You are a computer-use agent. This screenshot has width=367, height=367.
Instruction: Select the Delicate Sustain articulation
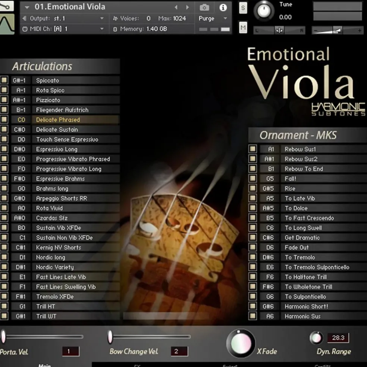pyautogui.click(x=76, y=129)
